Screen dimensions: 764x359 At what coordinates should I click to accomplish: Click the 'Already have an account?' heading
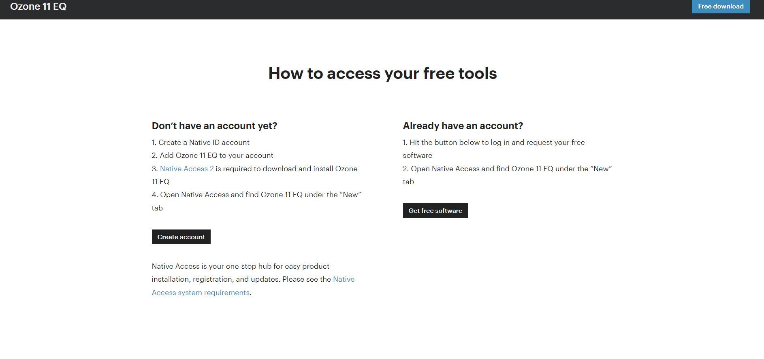[x=463, y=126]
